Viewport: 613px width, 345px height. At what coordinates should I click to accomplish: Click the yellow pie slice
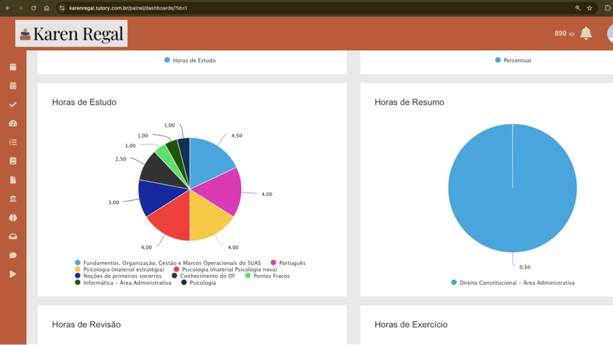click(206, 219)
